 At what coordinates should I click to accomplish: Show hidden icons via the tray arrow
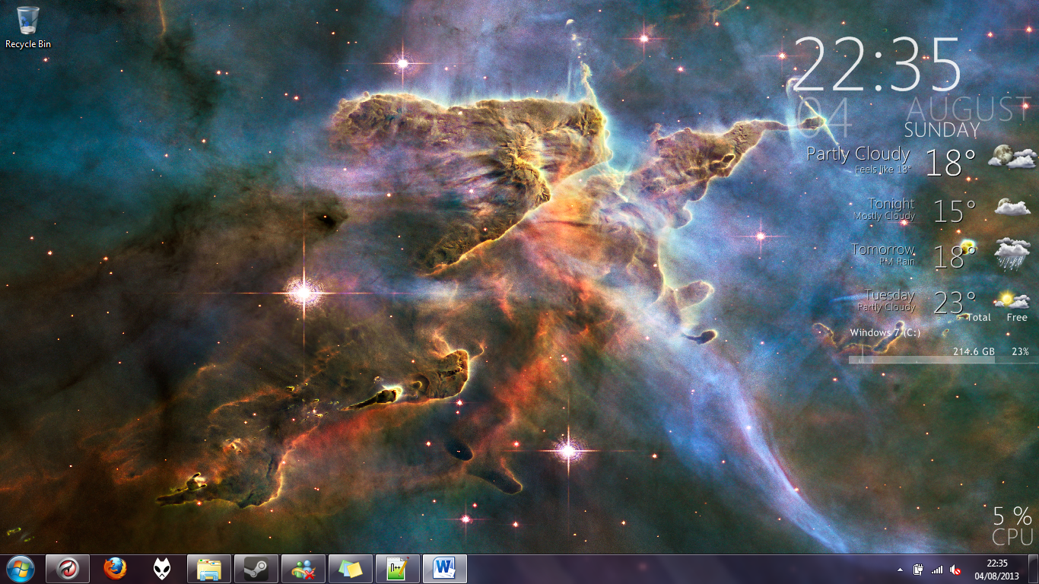900,569
